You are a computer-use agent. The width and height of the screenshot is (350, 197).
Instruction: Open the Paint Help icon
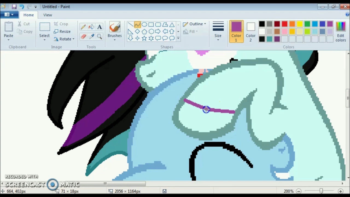[x=347, y=15]
